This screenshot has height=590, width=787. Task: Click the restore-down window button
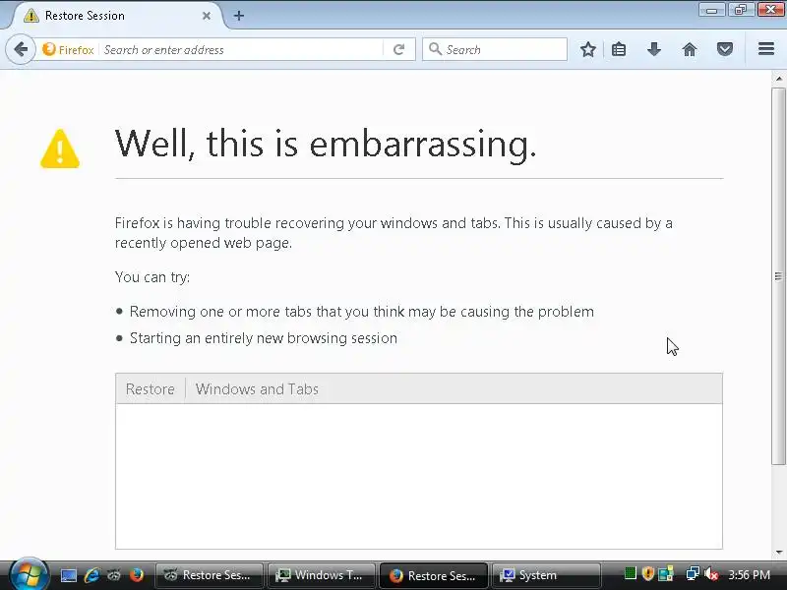point(741,10)
